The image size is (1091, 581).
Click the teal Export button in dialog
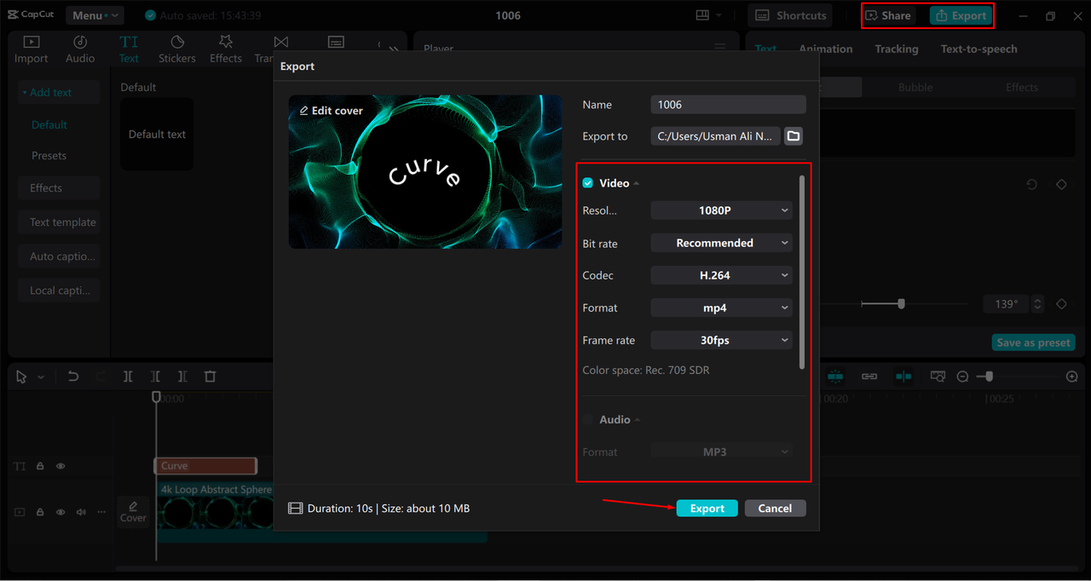(707, 508)
